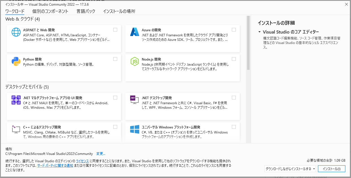Click the .NET デスクトップ開発 card title
This screenshot has width=351, height=178.
click(157, 98)
